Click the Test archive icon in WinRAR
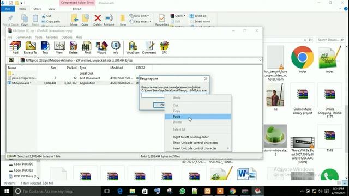This screenshot has width=349, height=196. tap(45, 47)
